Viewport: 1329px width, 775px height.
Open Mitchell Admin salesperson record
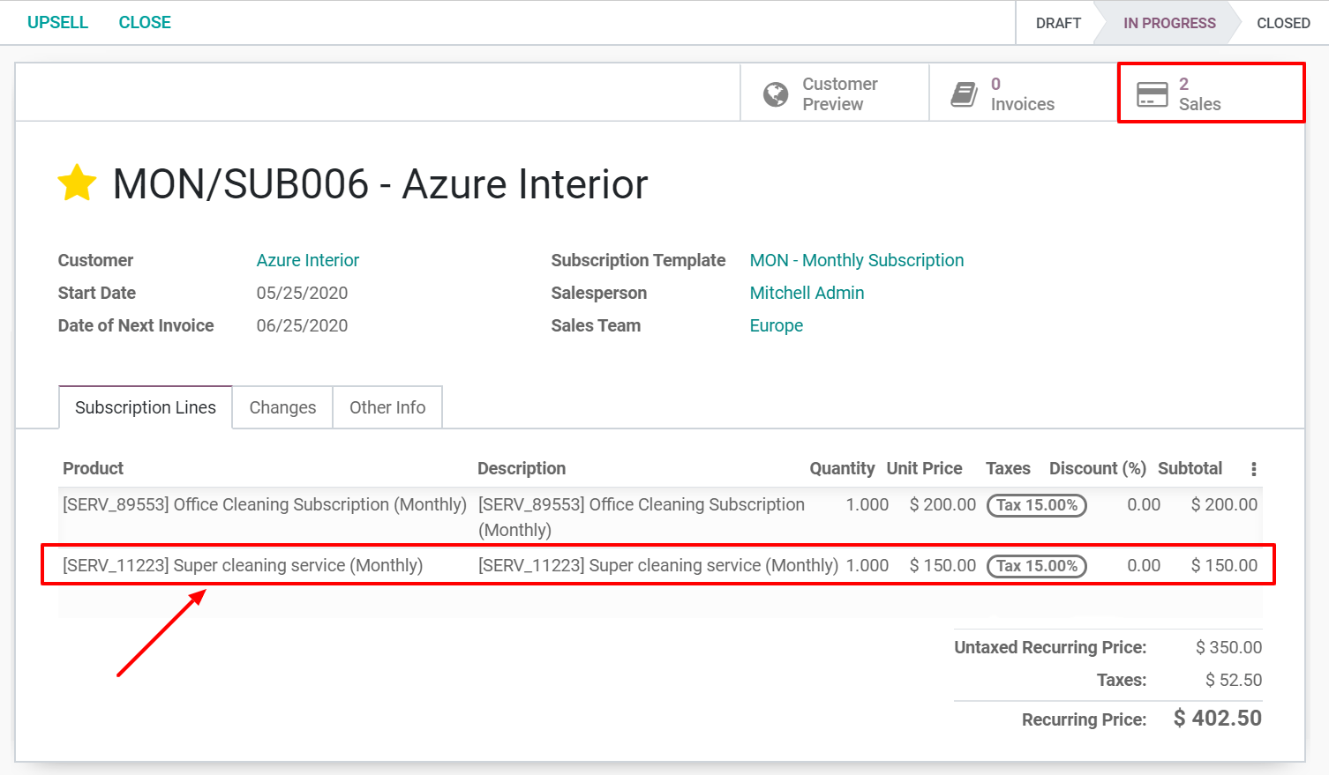807,293
